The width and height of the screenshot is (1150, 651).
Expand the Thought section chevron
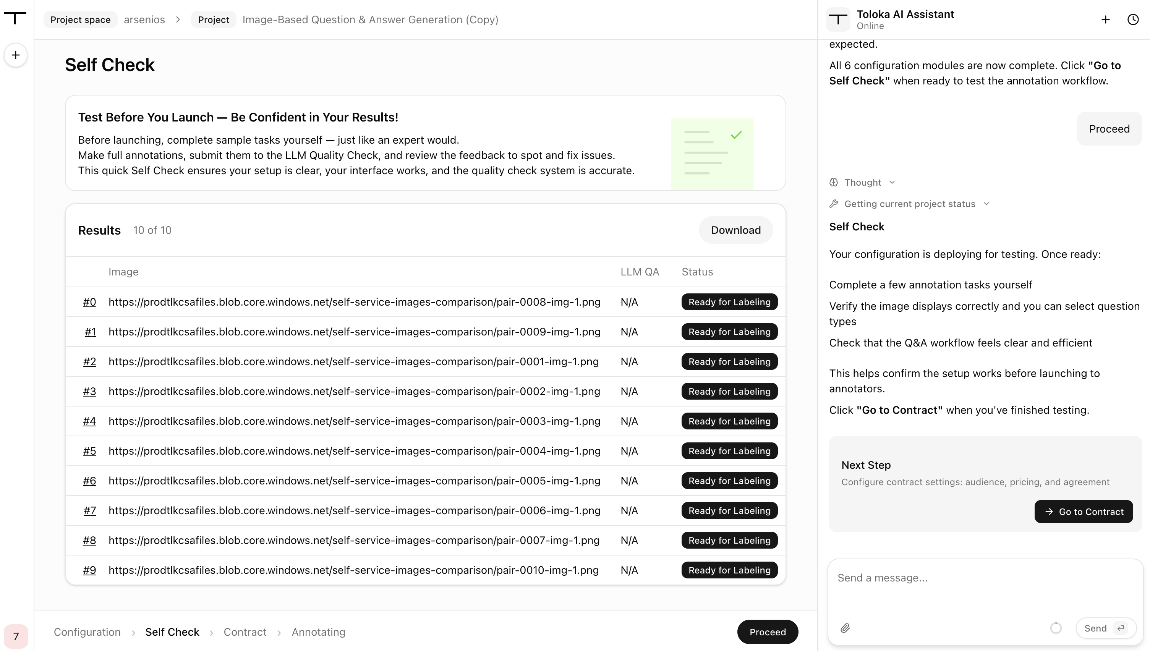892,182
